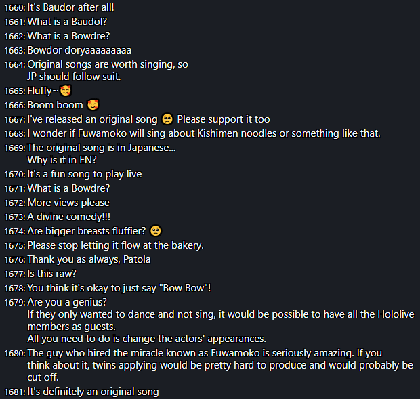Select comment number 1664
The height and width of the screenshot is (399, 420).
15,65
